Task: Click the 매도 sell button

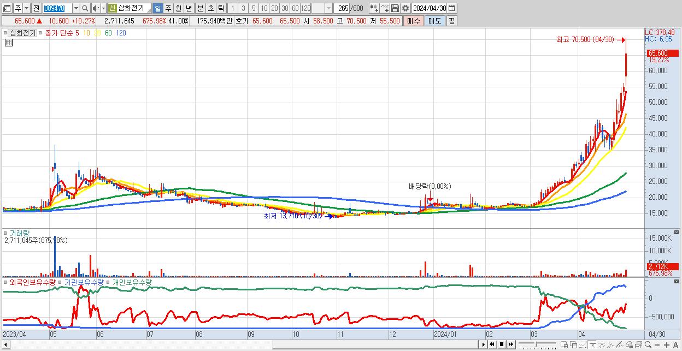Action: [x=434, y=21]
